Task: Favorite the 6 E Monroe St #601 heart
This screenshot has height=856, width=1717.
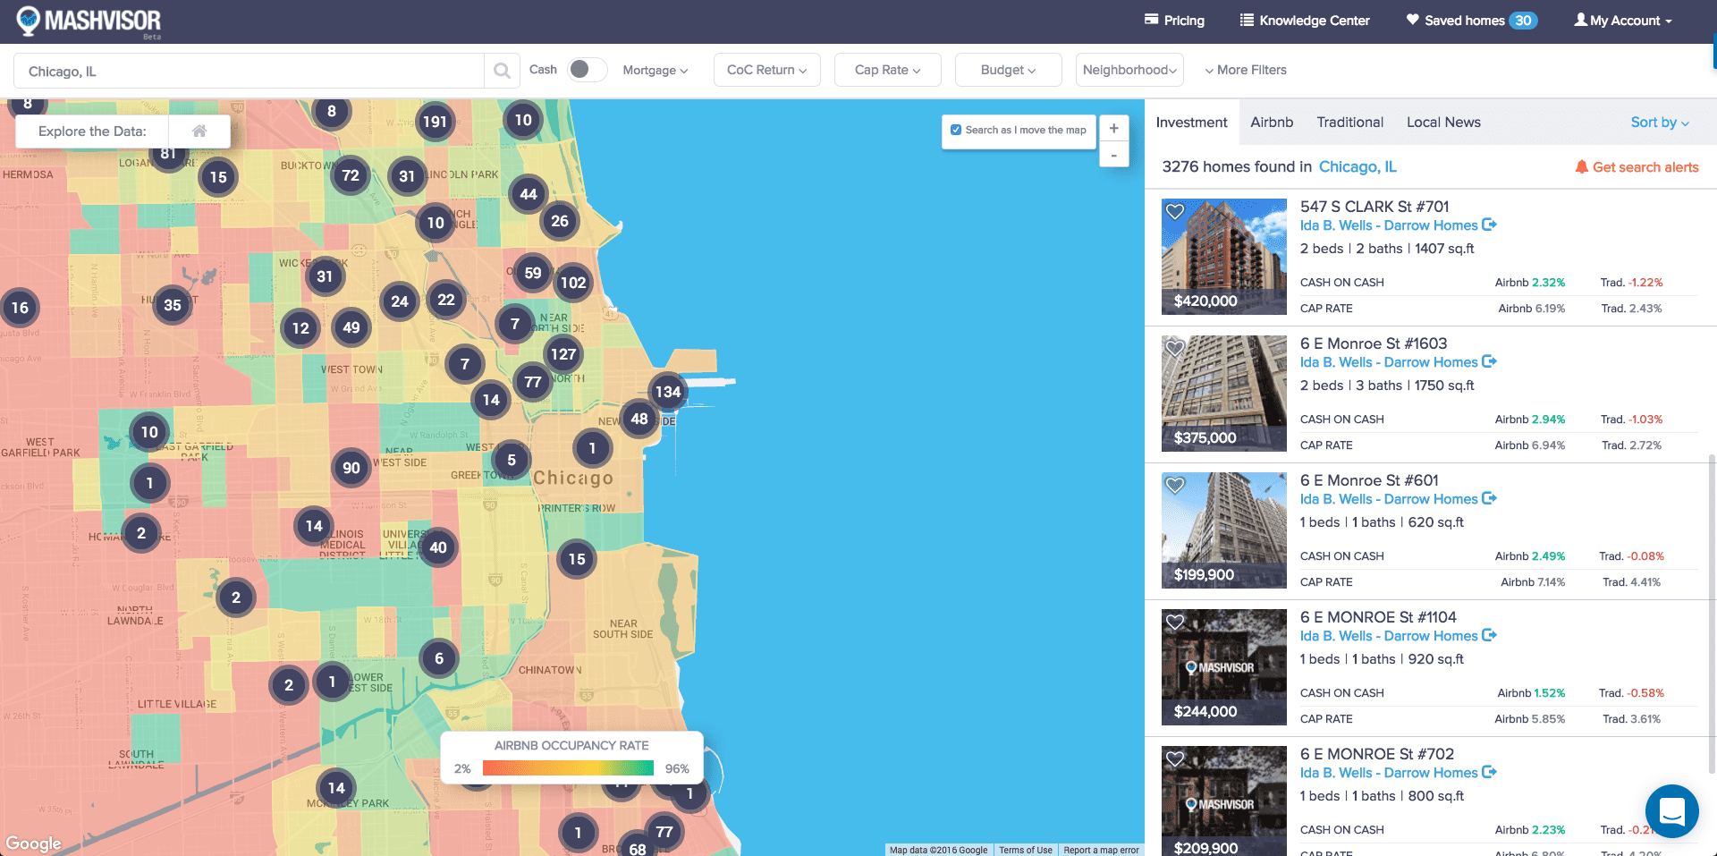Action: tap(1175, 486)
